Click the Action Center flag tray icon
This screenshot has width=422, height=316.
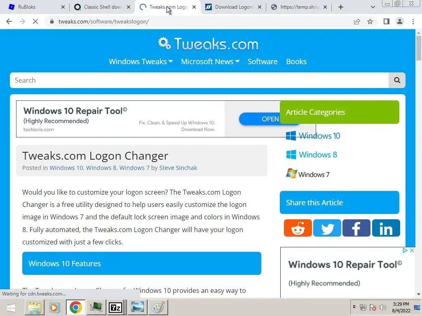click(x=373, y=307)
